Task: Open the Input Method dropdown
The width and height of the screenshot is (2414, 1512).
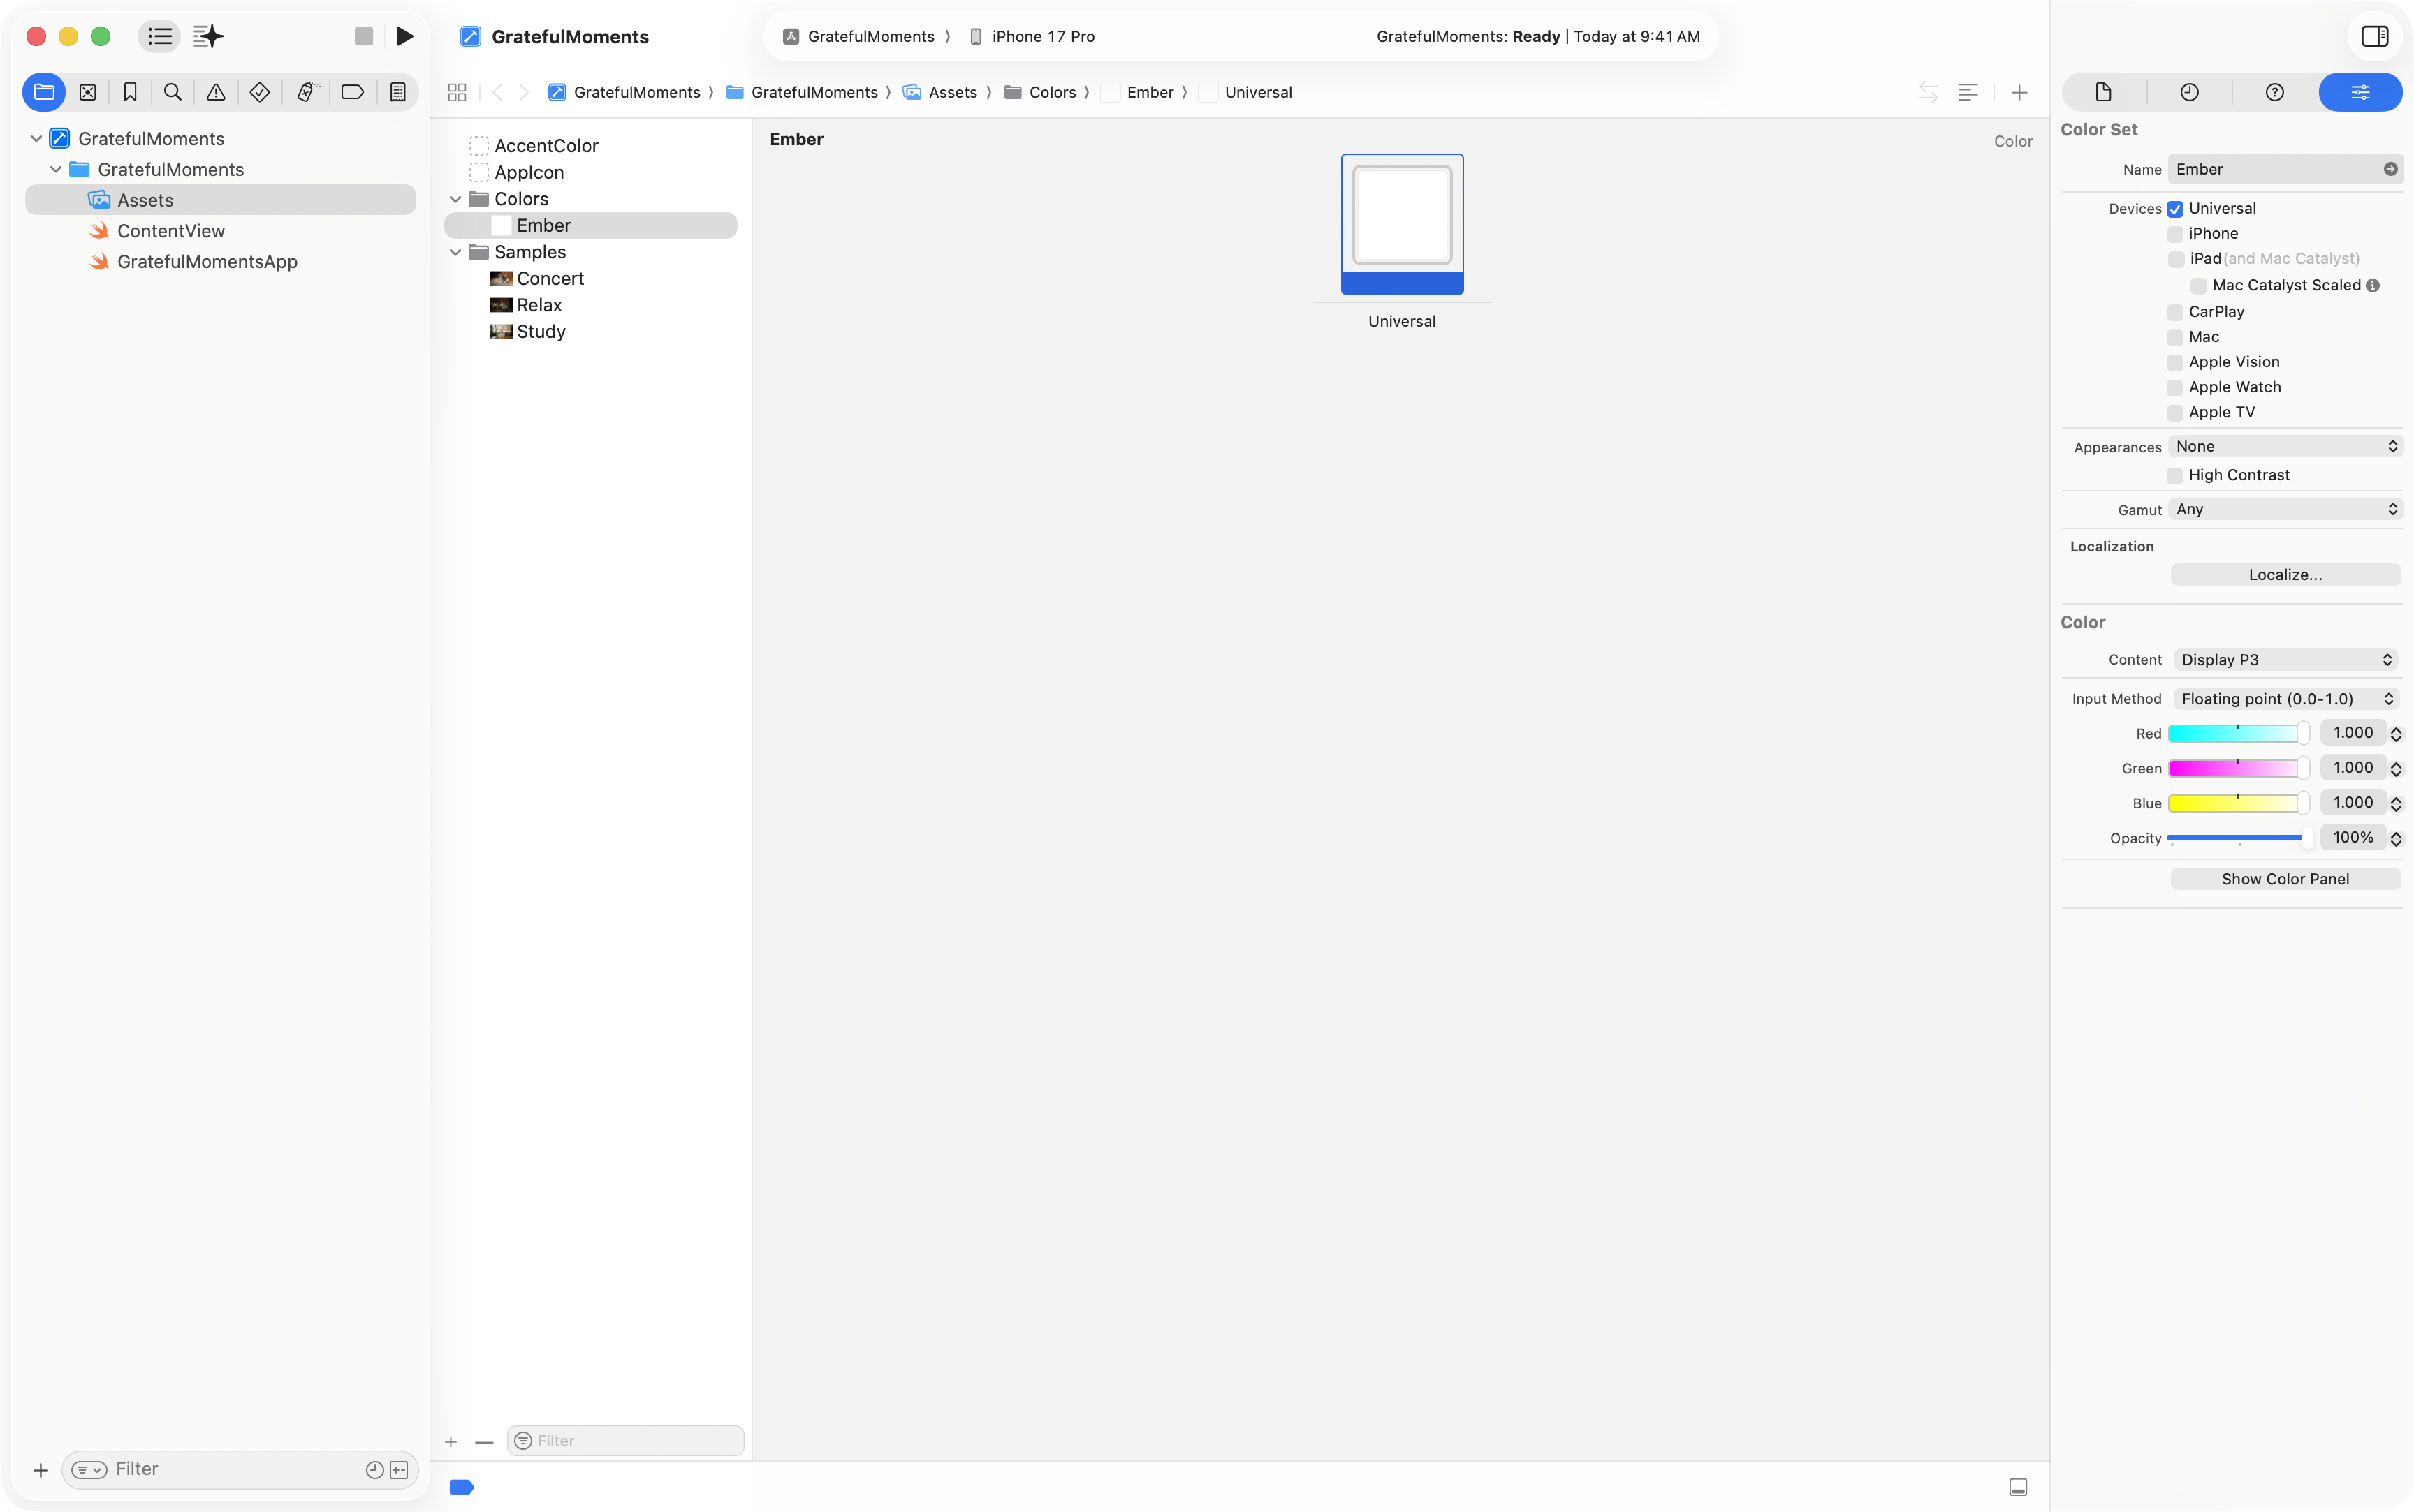Action: 2284,698
